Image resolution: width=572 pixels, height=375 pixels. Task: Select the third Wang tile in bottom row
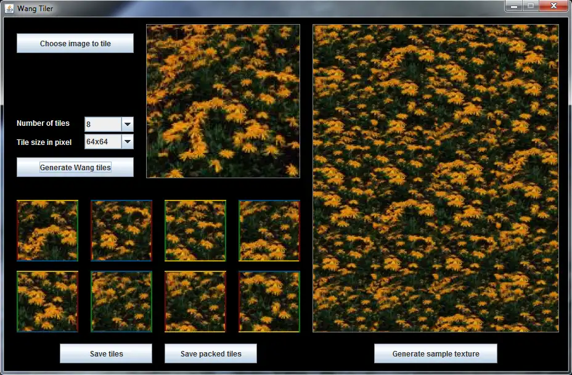[x=195, y=302]
